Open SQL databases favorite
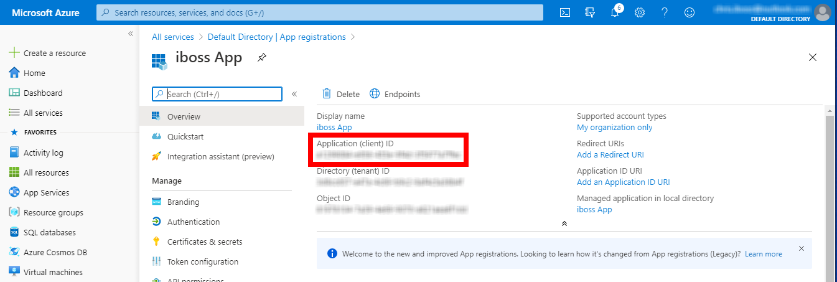Image resolution: width=837 pixels, height=282 pixels. pos(42,232)
